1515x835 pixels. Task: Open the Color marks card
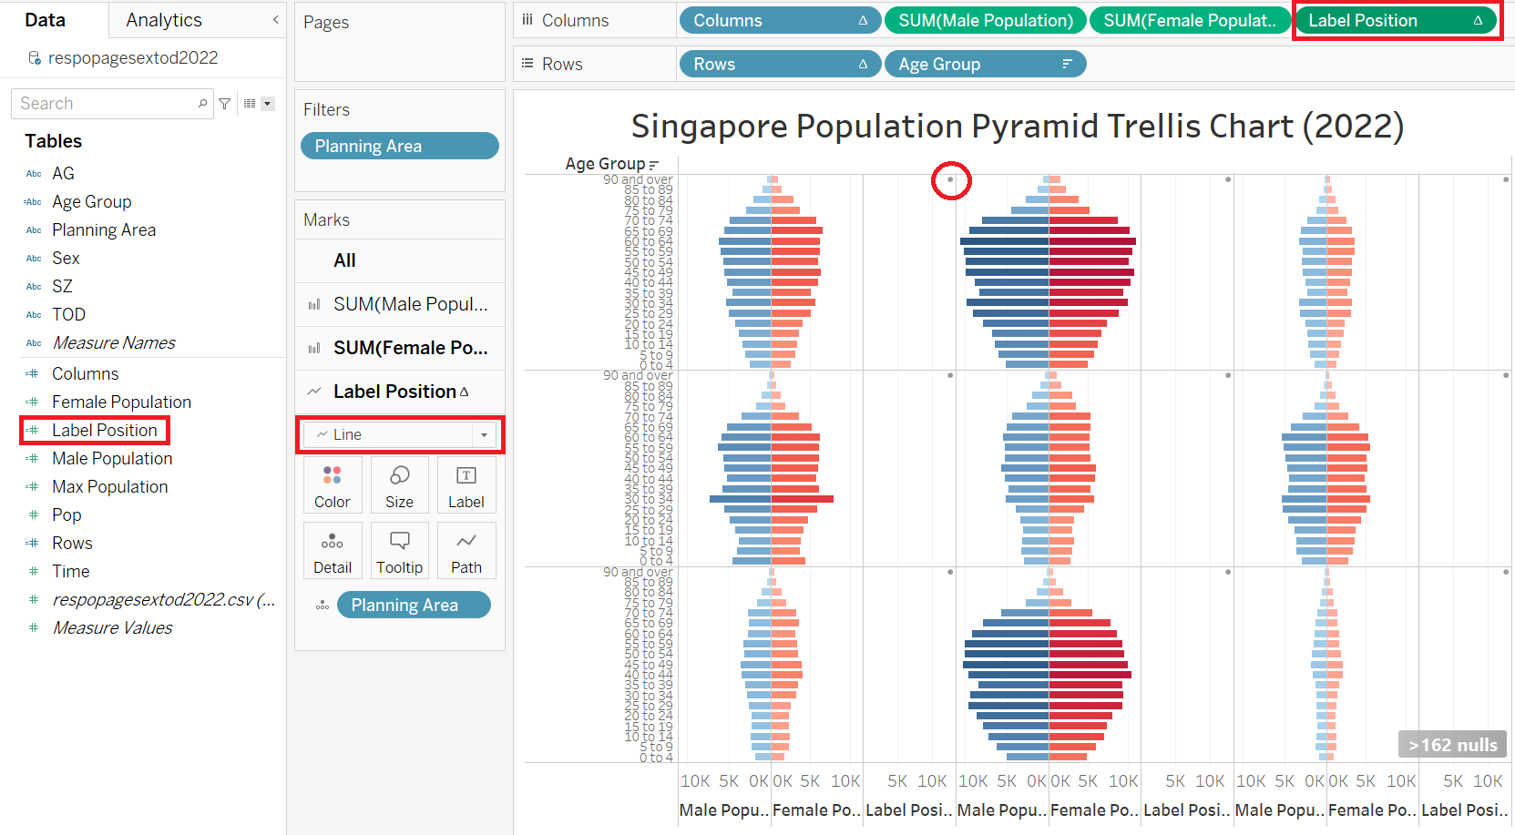[x=333, y=485]
